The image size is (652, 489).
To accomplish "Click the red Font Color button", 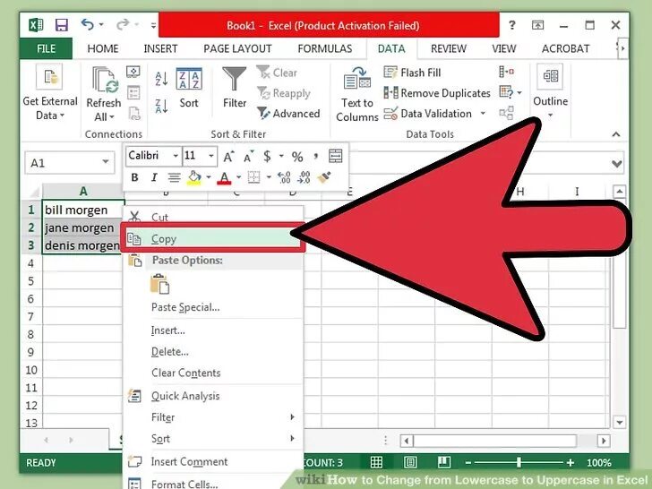I will pyautogui.click(x=224, y=177).
